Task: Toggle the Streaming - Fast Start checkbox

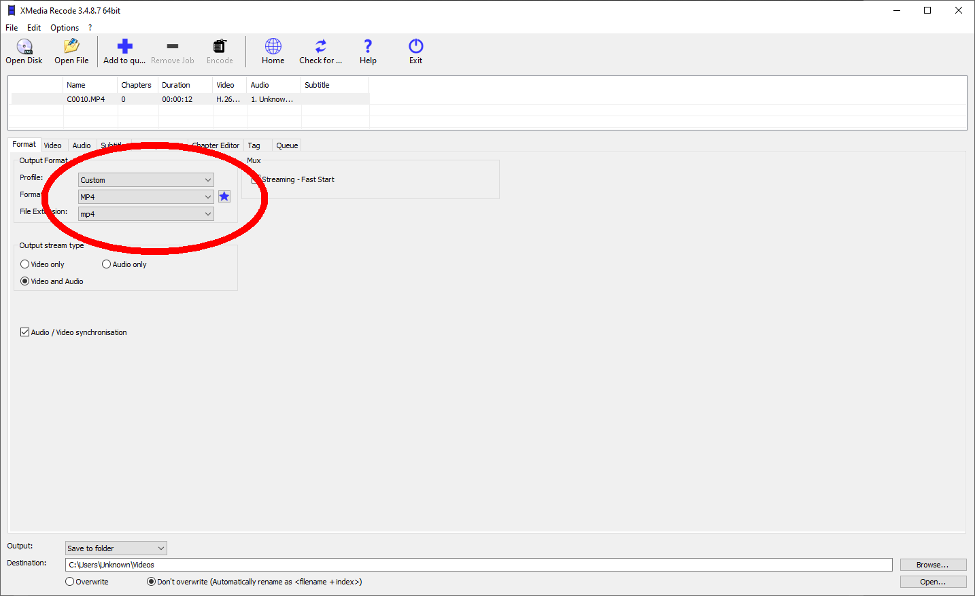Action: tap(256, 179)
